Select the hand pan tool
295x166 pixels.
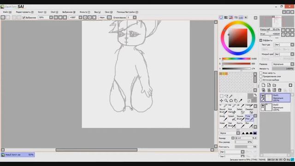tap(236, 101)
